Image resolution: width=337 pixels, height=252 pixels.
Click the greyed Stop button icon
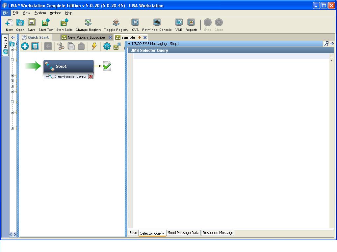pyautogui.click(x=208, y=22)
